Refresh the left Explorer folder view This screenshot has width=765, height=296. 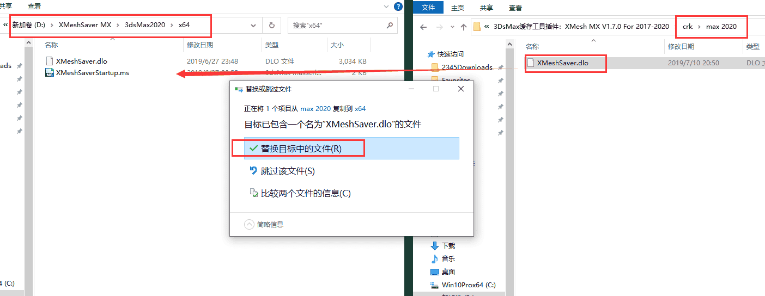pyautogui.click(x=271, y=25)
